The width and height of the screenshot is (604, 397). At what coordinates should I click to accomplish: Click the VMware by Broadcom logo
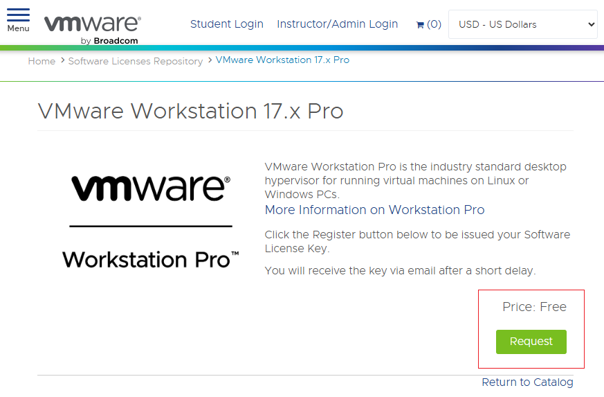[93, 30]
